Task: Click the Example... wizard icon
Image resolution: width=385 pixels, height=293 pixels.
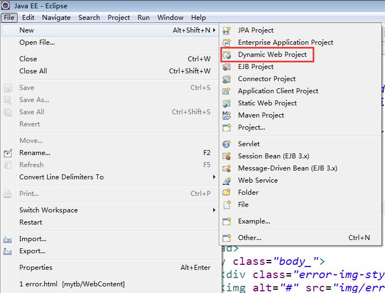Action: (226, 221)
